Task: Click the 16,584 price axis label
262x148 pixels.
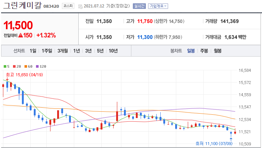Action: (245, 70)
